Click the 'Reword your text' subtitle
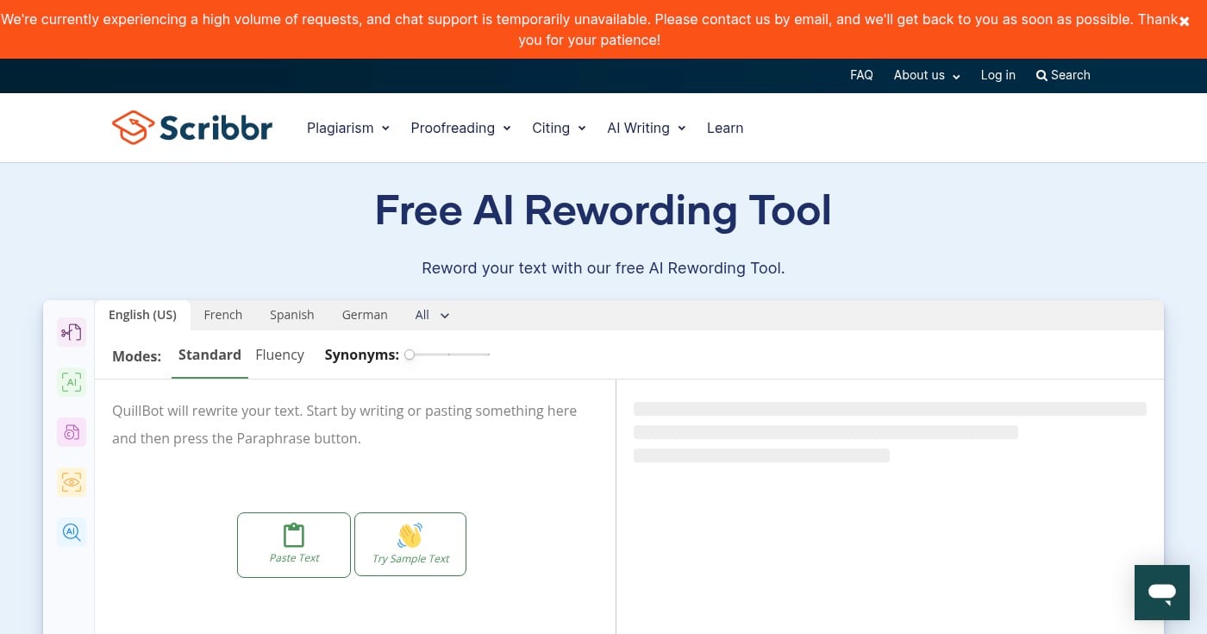This screenshot has width=1207, height=634. coord(603,268)
